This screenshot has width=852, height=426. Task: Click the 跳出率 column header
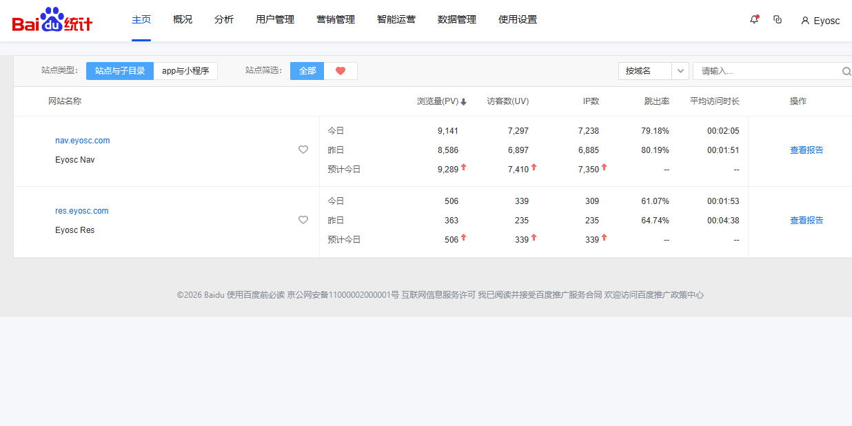point(657,101)
